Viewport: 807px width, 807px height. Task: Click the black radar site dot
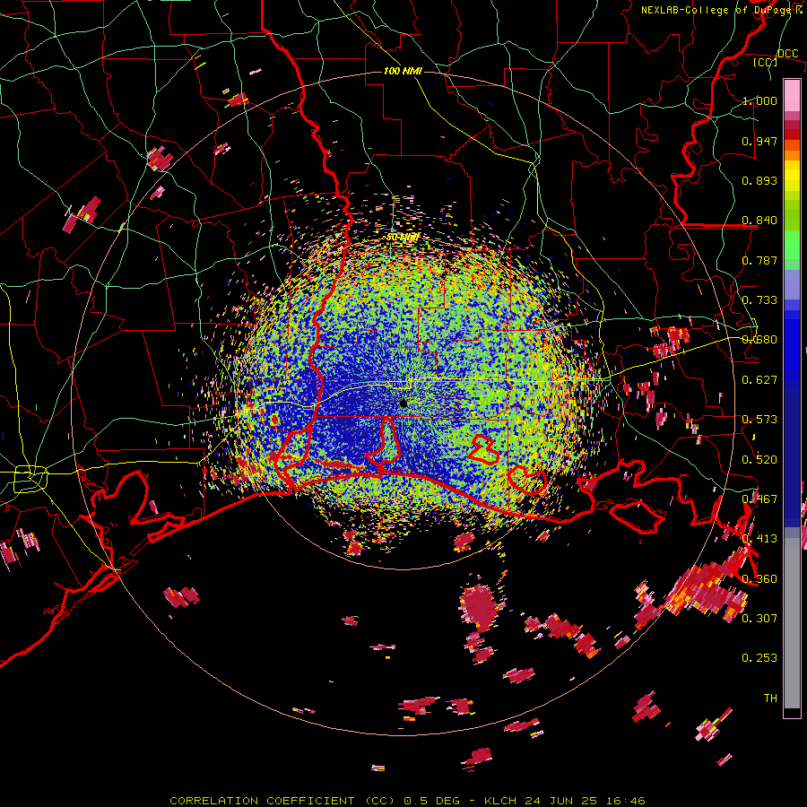point(403,404)
